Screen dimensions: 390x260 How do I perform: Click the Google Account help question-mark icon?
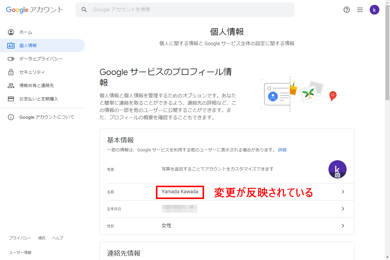tap(347, 10)
